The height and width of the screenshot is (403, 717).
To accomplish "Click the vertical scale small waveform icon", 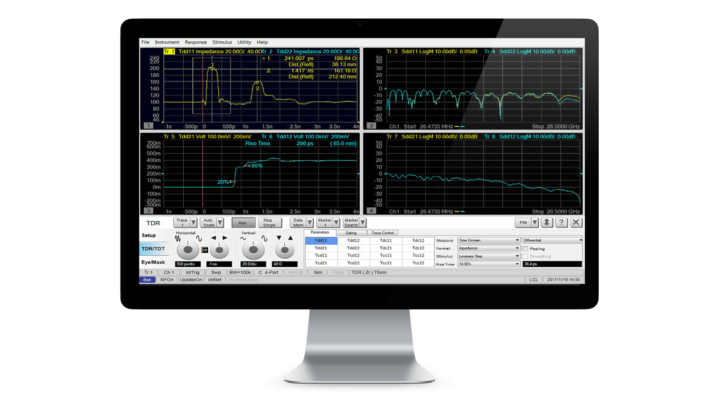I will pyautogui.click(x=243, y=239).
